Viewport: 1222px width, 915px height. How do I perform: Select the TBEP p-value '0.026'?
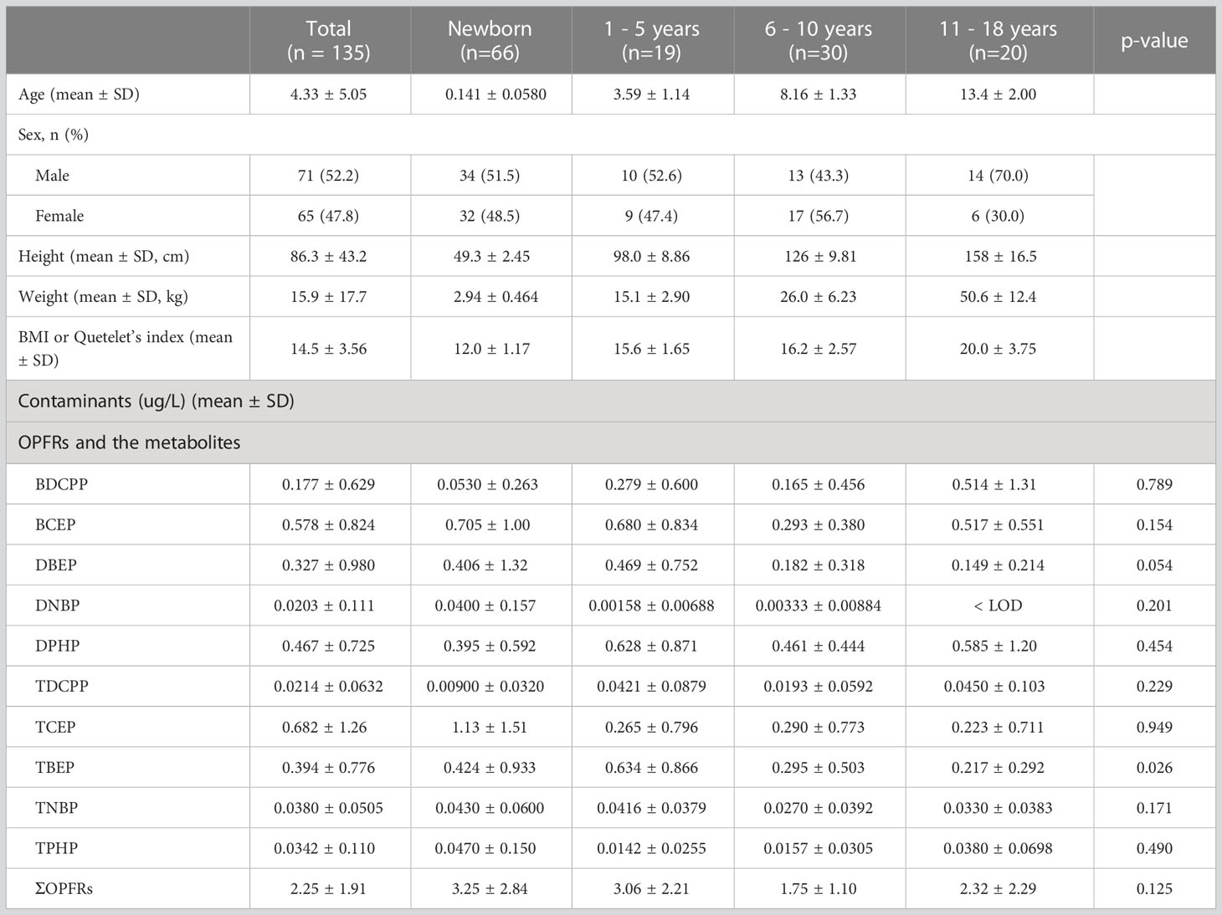[x=1154, y=767]
